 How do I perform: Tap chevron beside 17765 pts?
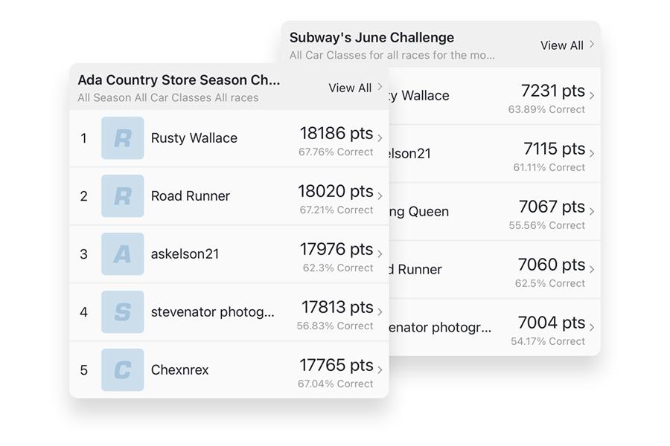(380, 369)
